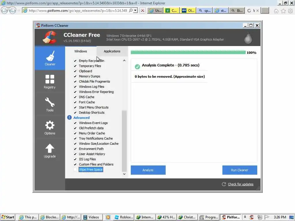This screenshot has height=221, width=295.
Task: Click the options list scrollbar thumb
Action: click(124, 141)
